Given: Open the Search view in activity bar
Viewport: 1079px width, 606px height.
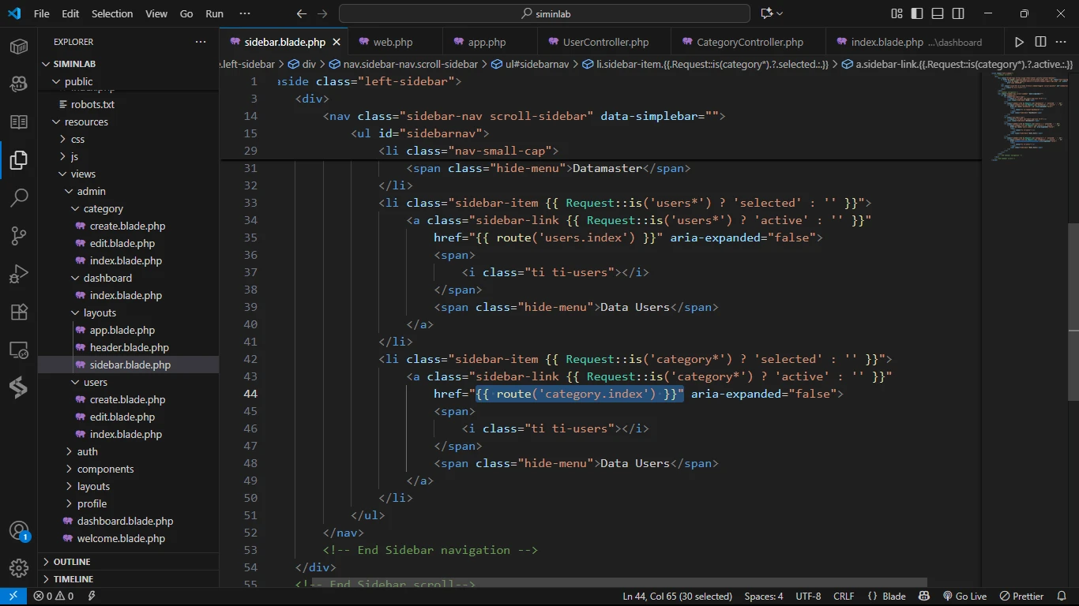Looking at the screenshot, I should click(19, 197).
